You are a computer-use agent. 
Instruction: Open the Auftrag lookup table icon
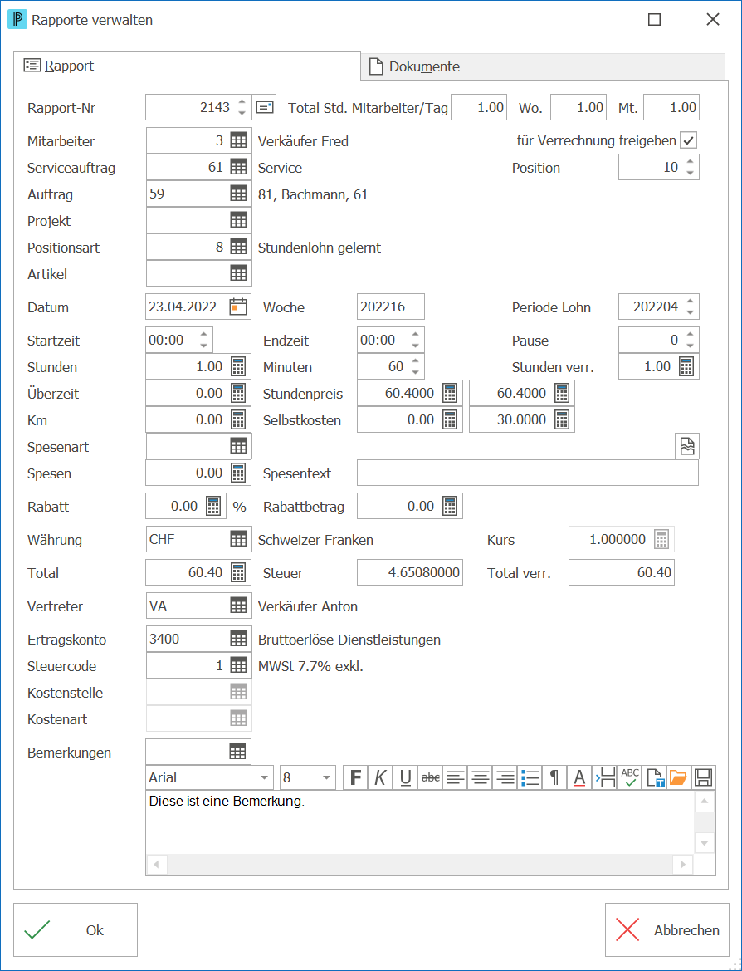tap(237, 194)
